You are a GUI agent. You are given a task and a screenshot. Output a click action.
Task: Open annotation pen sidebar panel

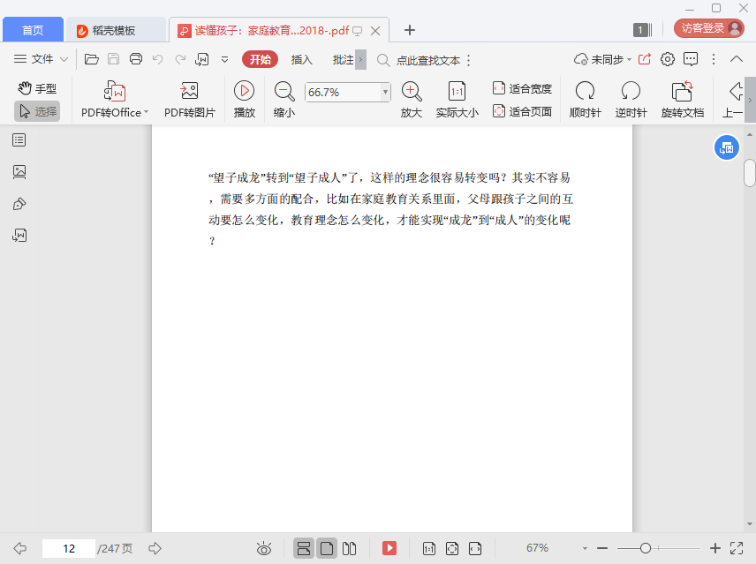coord(19,204)
